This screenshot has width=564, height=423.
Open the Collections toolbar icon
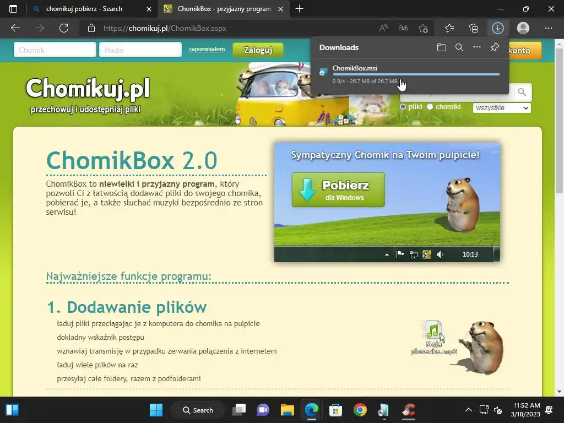(x=474, y=28)
